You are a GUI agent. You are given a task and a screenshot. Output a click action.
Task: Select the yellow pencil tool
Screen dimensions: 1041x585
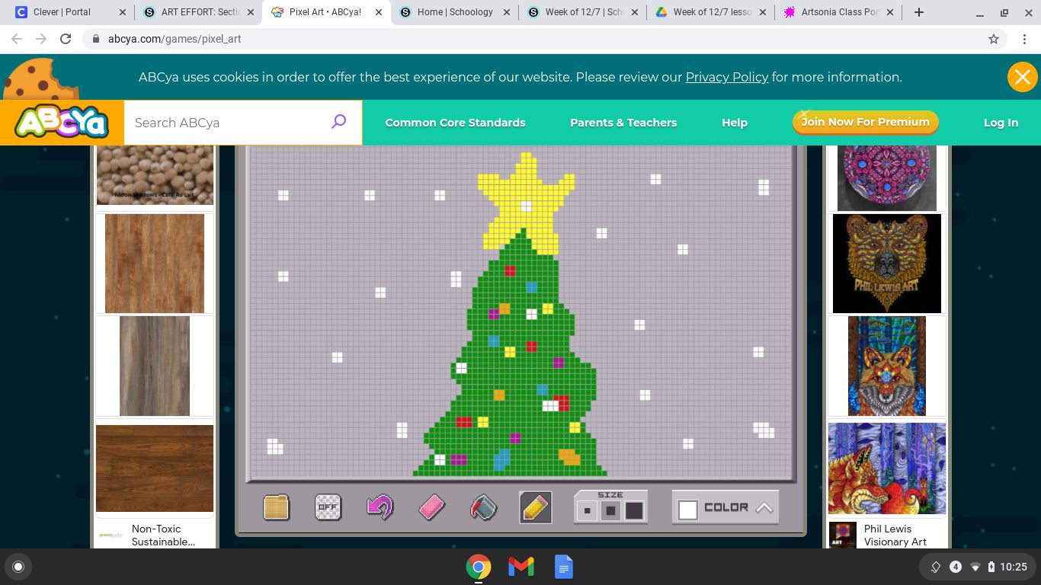(x=536, y=507)
